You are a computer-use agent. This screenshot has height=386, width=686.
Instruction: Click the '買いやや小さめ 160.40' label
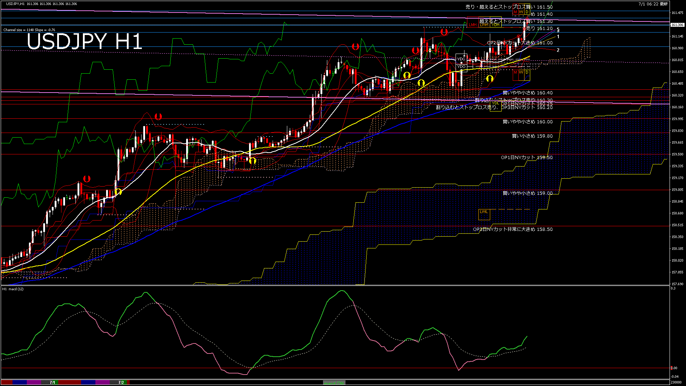point(528,93)
